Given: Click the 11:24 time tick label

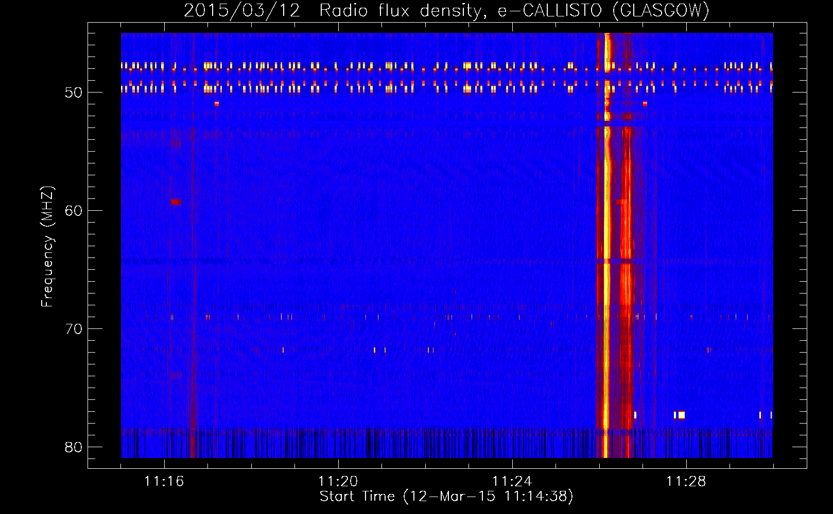Looking at the screenshot, I should click(x=512, y=482).
